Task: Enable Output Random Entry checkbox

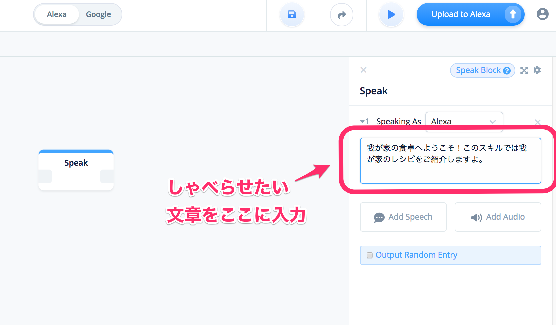Action: (370, 255)
